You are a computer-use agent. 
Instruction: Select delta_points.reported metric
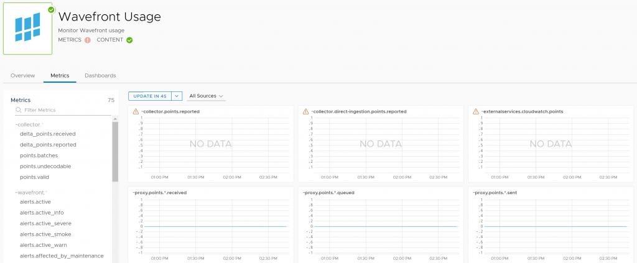(48, 144)
